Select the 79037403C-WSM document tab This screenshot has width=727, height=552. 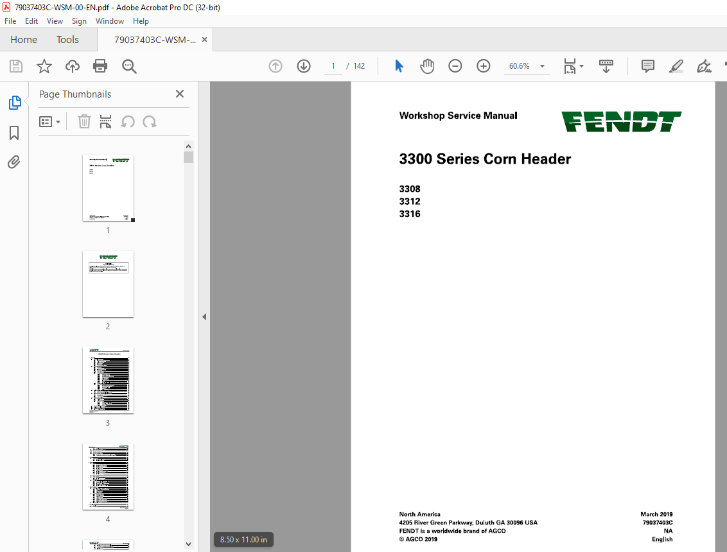(x=155, y=40)
